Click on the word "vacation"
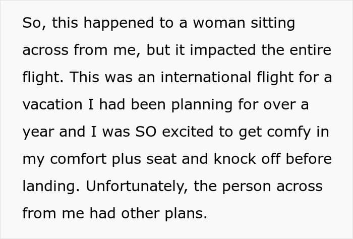This screenshot has width=353, height=239. (52, 105)
